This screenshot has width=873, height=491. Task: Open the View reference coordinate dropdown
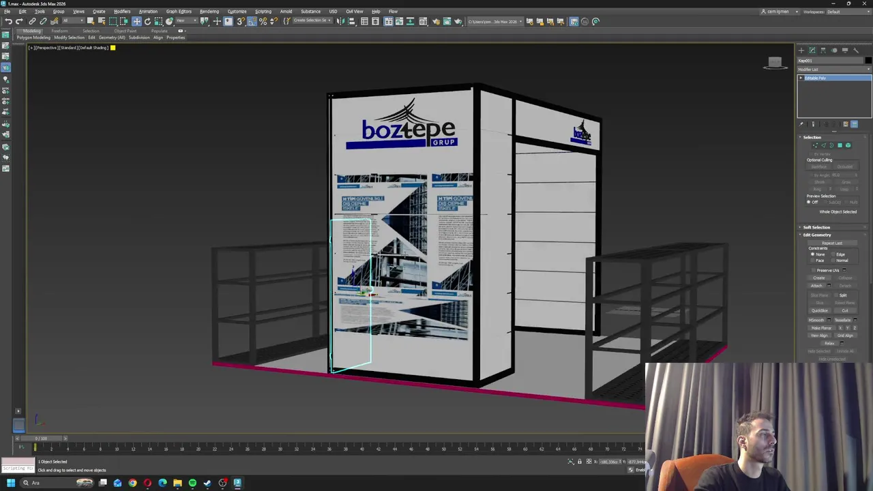tap(186, 20)
